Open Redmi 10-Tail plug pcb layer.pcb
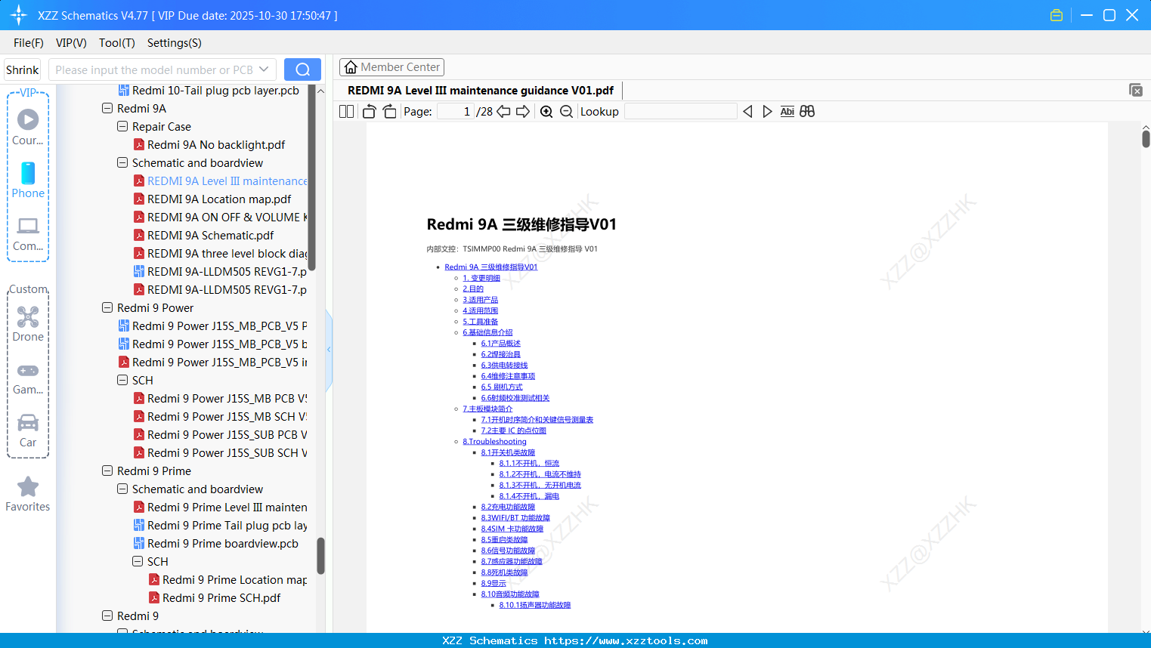 [x=215, y=91]
